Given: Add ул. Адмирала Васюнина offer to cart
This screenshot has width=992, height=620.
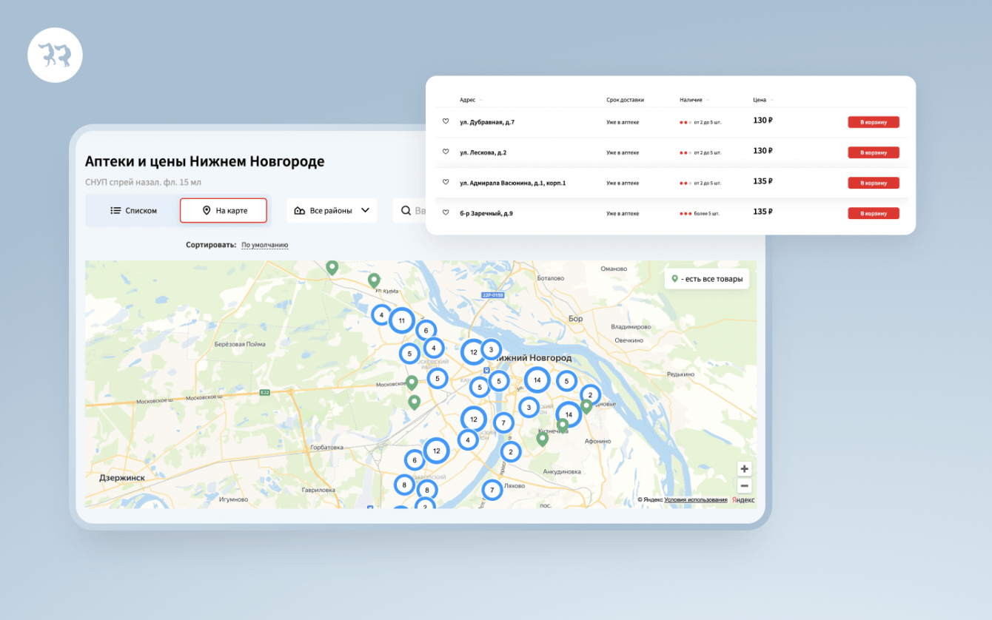Looking at the screenshot, I should click(874, 183).
